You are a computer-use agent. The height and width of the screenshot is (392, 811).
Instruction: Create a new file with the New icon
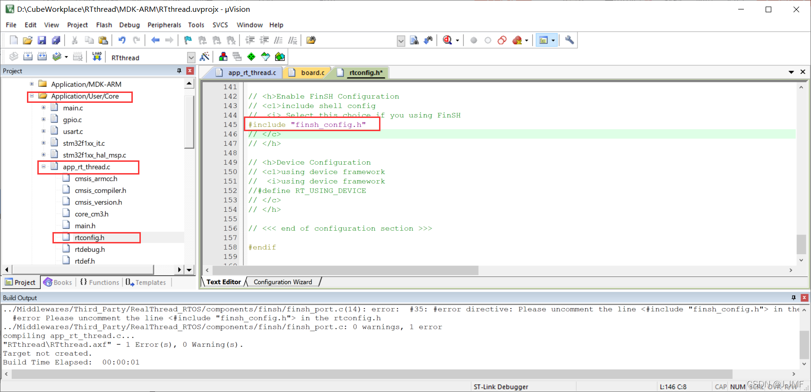[14, 40]
